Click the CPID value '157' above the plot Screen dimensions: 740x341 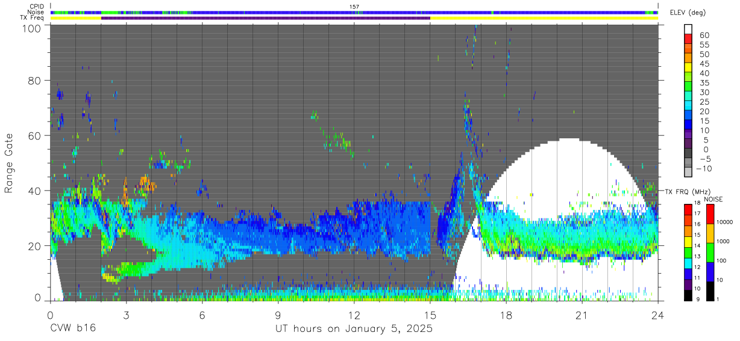(354, 7)
